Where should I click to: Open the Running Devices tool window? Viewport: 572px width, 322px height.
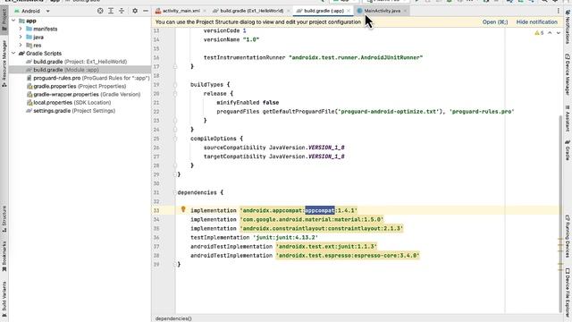pos(568,236)
